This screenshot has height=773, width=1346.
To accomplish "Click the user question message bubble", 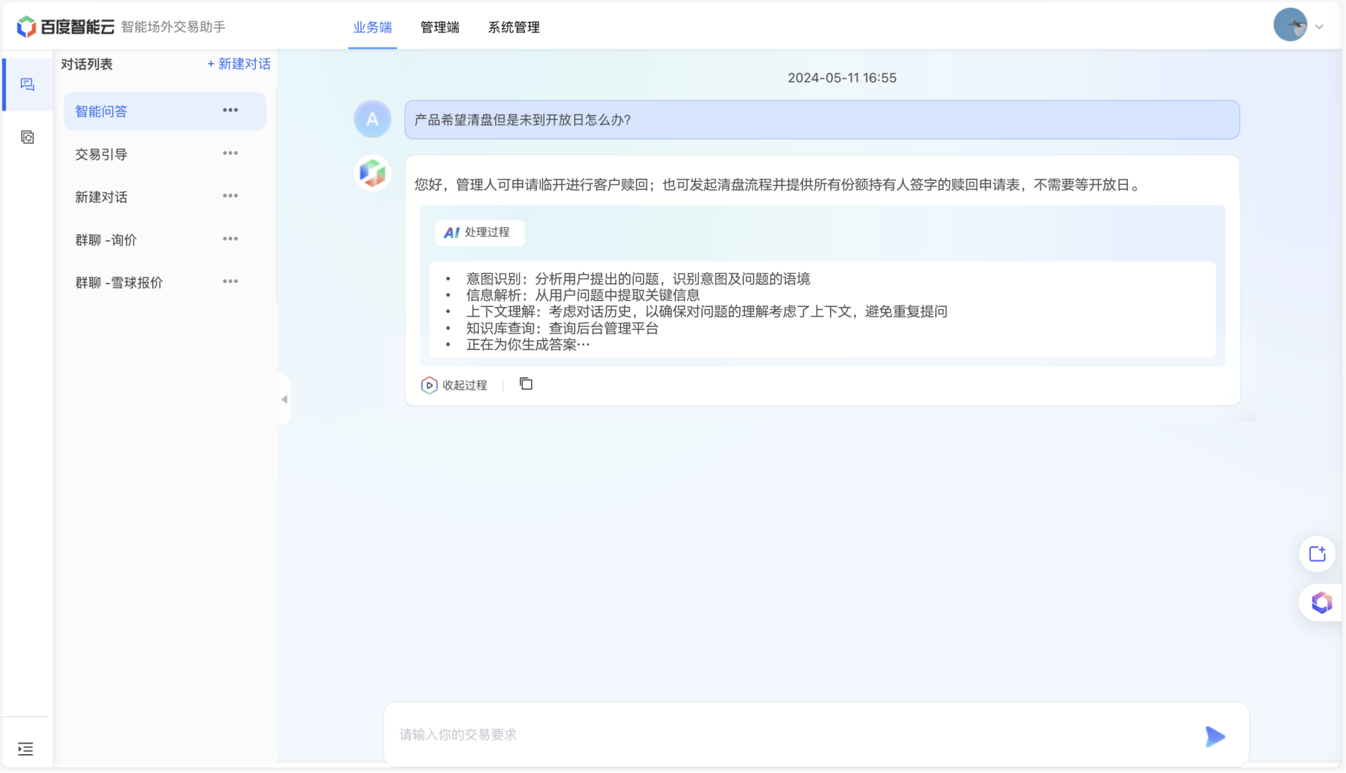I will (x=822, y=120).
